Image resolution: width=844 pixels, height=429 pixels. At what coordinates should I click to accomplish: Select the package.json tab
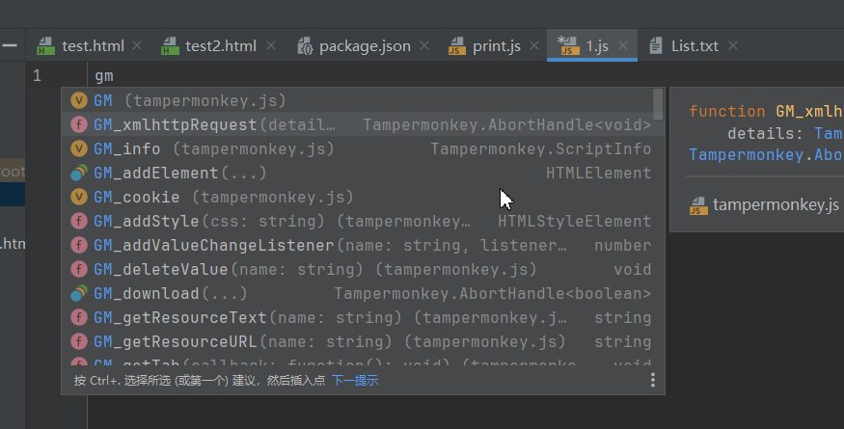pyautogui.click(x=364, y=45)
